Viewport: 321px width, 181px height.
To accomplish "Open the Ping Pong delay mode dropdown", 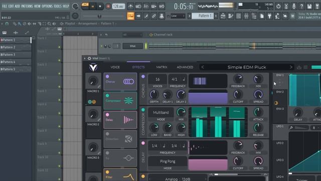I will point(168,161).
